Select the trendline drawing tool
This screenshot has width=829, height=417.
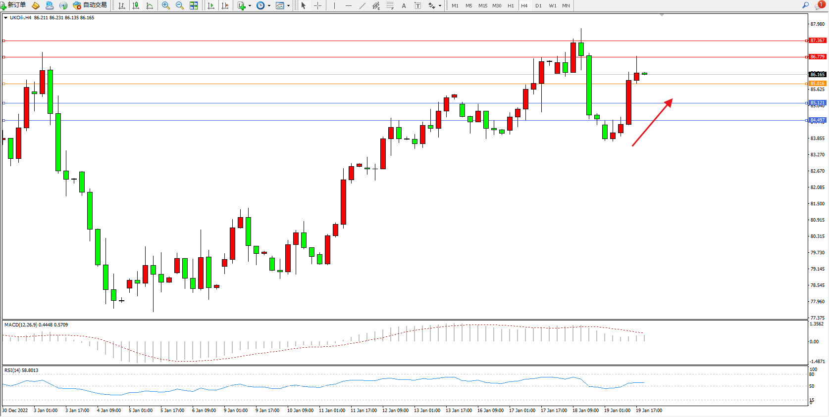[363, 5]
